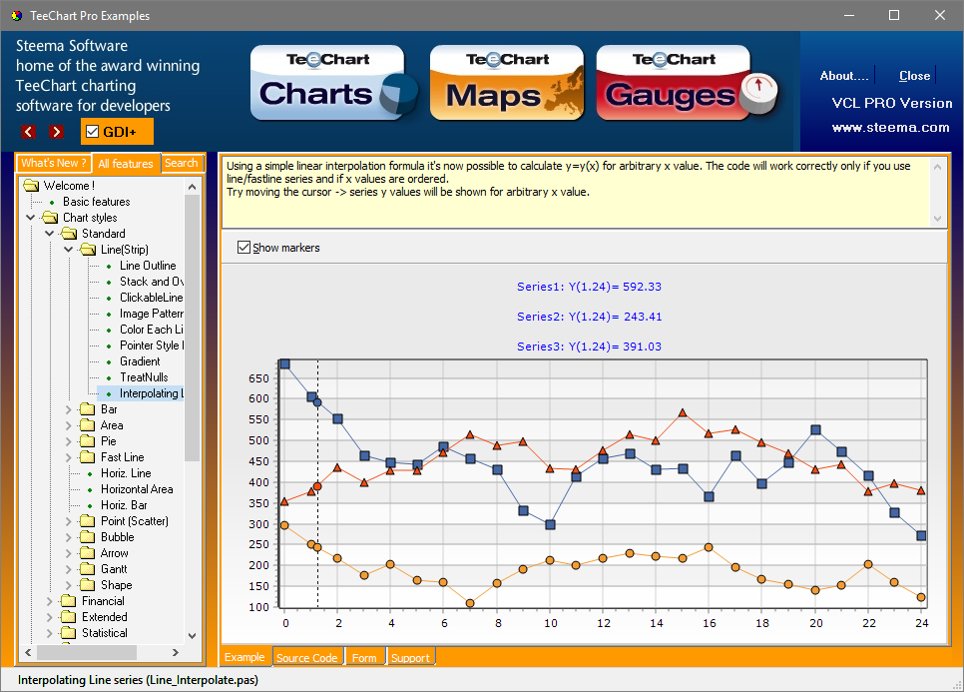
Task: Open the www.steema.com link
Action: (x=890, y=128)
